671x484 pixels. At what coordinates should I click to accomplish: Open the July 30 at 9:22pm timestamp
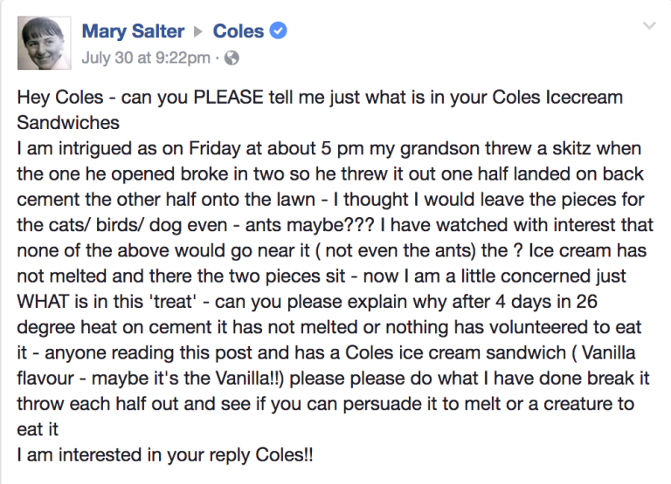pos(146,58)
